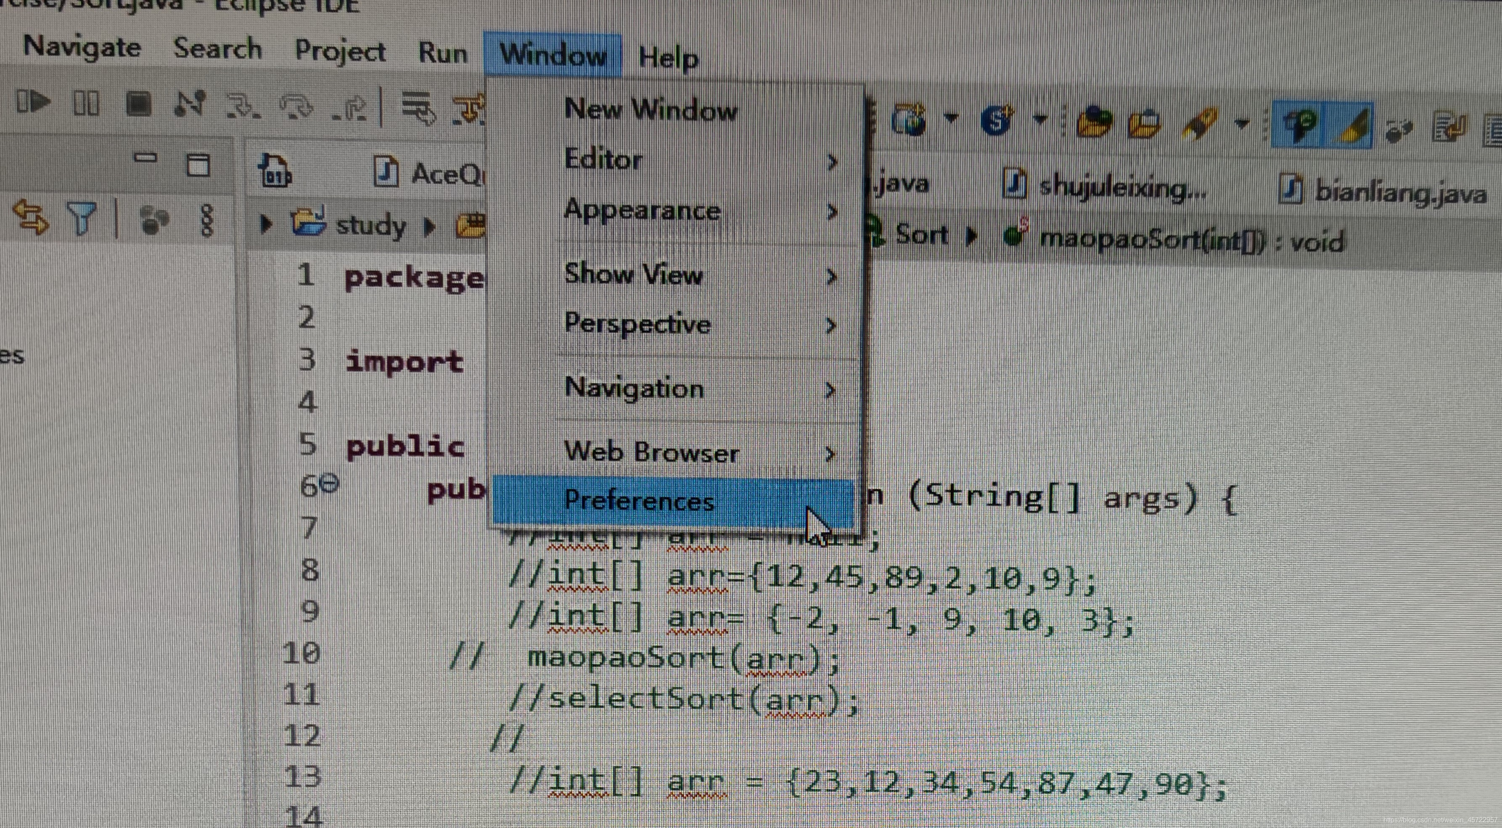Click the Suspend debug toolbar icon
Screen dimensions: 1502x828
[86, 104]
